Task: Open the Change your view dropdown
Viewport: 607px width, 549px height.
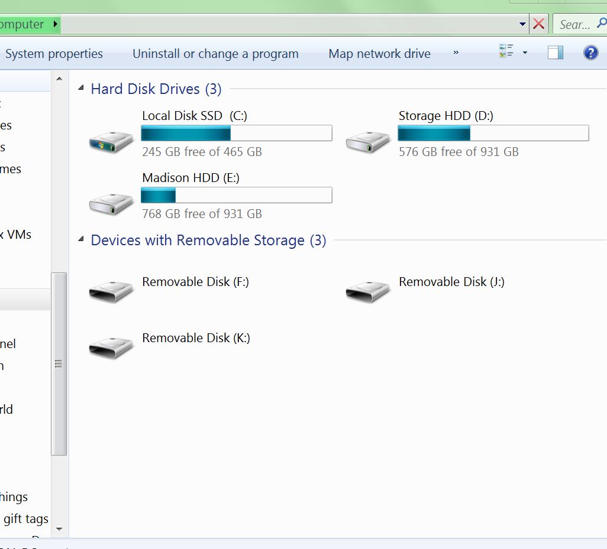Action: [x=523, y=53]
